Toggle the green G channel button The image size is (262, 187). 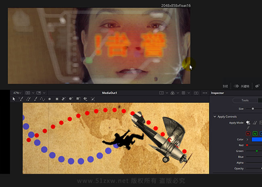coord(255,133)
